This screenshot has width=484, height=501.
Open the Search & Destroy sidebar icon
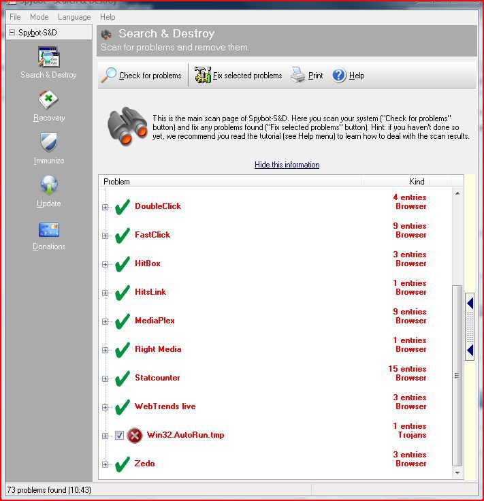pyautogui.click(x=48, y=57)
